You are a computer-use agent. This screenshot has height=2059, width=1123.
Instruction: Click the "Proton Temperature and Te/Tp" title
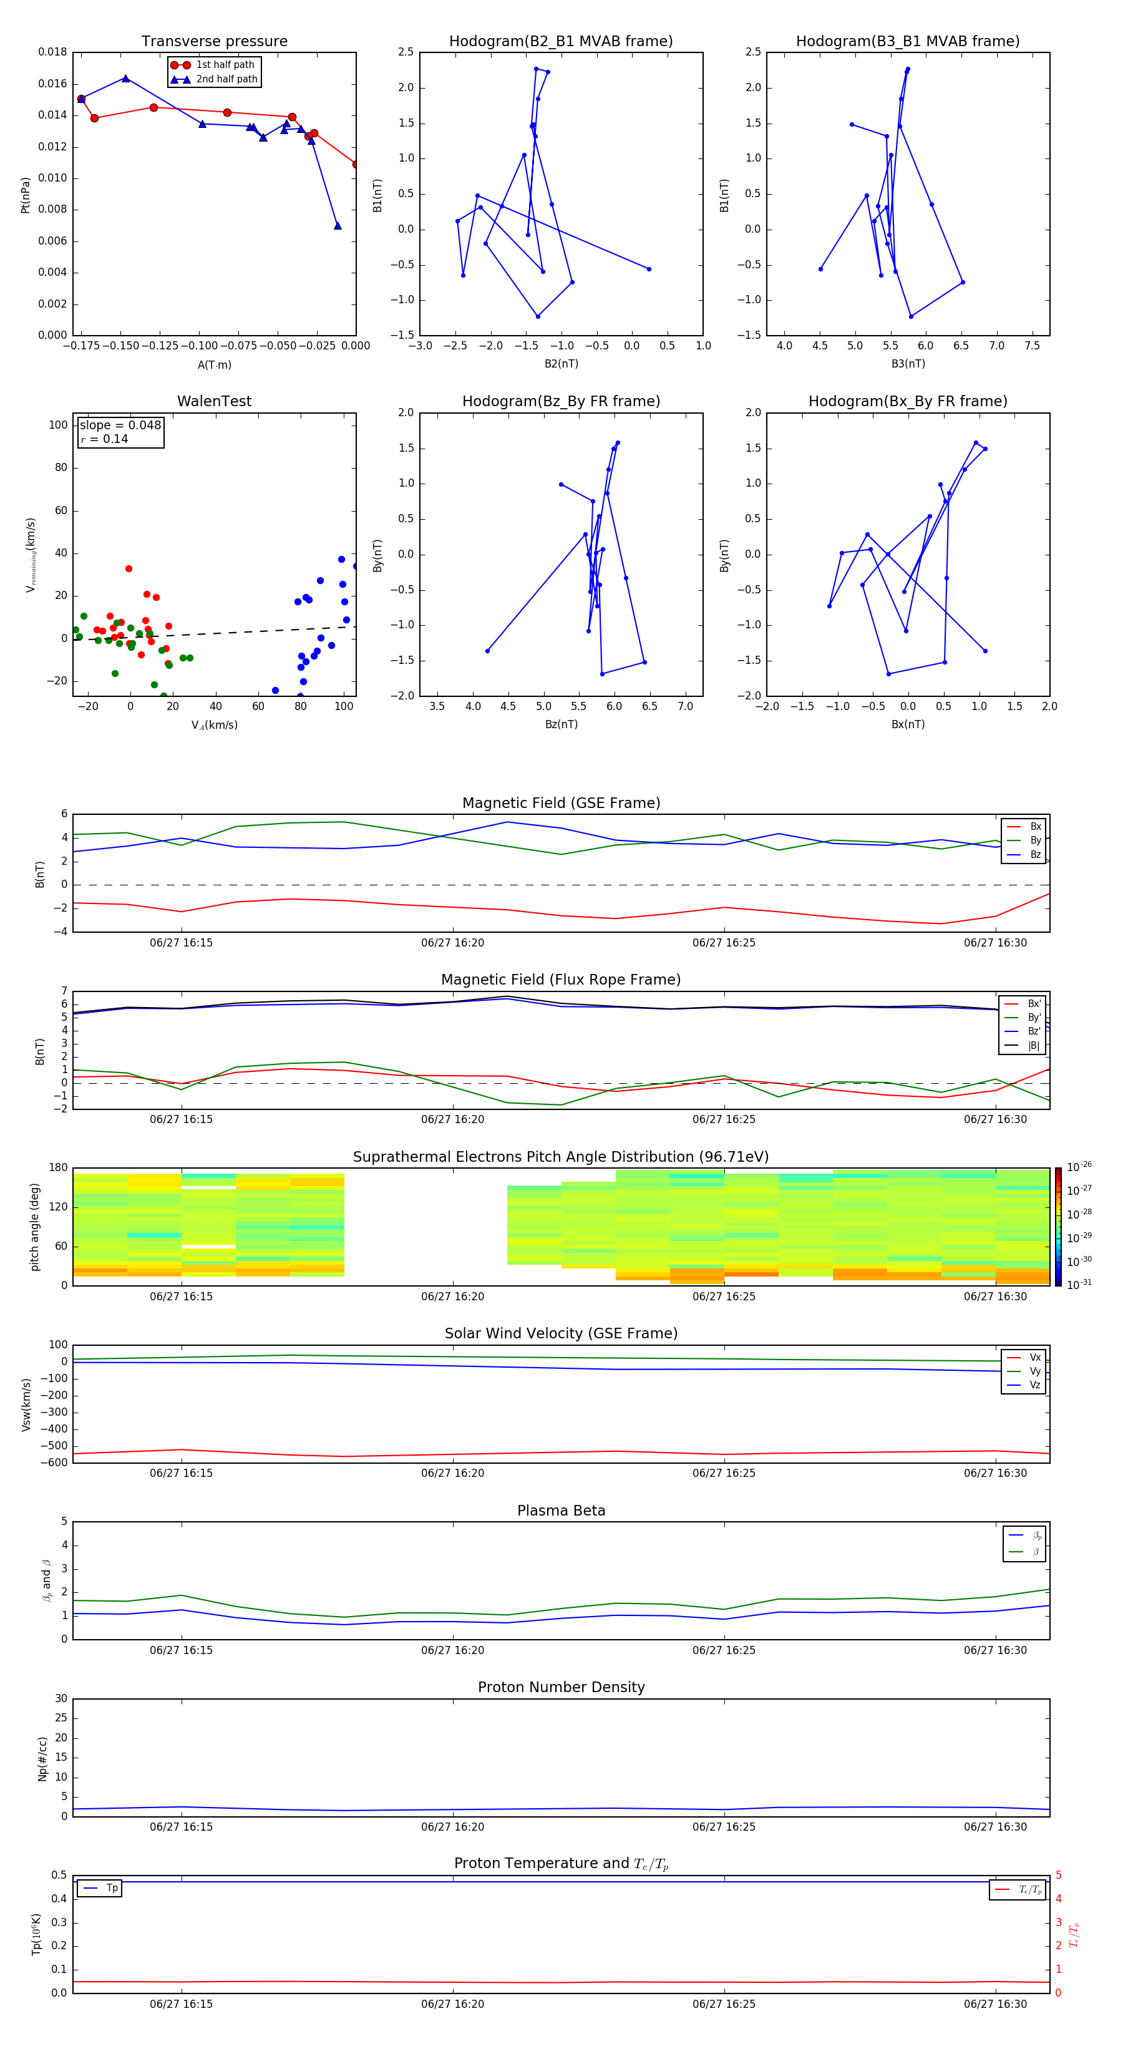(x=561, y=1864)
